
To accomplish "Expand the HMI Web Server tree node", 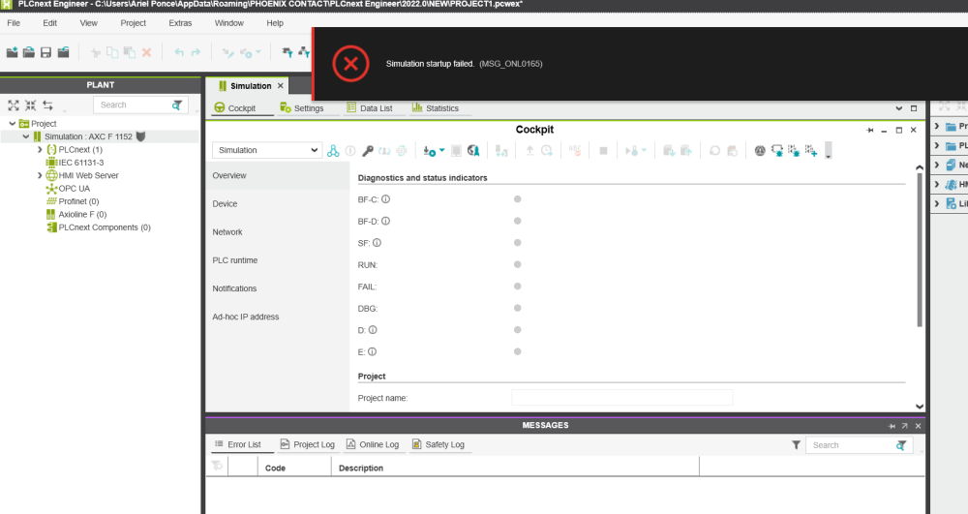I will tap(40, 176).
